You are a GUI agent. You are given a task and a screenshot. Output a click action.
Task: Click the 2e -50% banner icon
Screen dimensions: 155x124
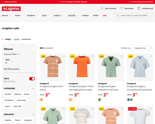pos(130,2)
